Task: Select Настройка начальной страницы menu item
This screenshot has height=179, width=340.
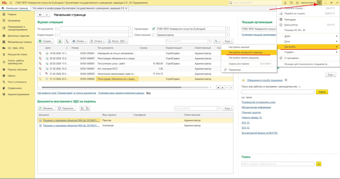Action: [249, 53]
